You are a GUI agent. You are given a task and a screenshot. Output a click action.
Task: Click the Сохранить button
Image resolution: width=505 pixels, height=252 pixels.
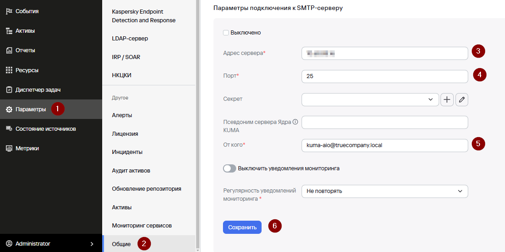point(242,227)
